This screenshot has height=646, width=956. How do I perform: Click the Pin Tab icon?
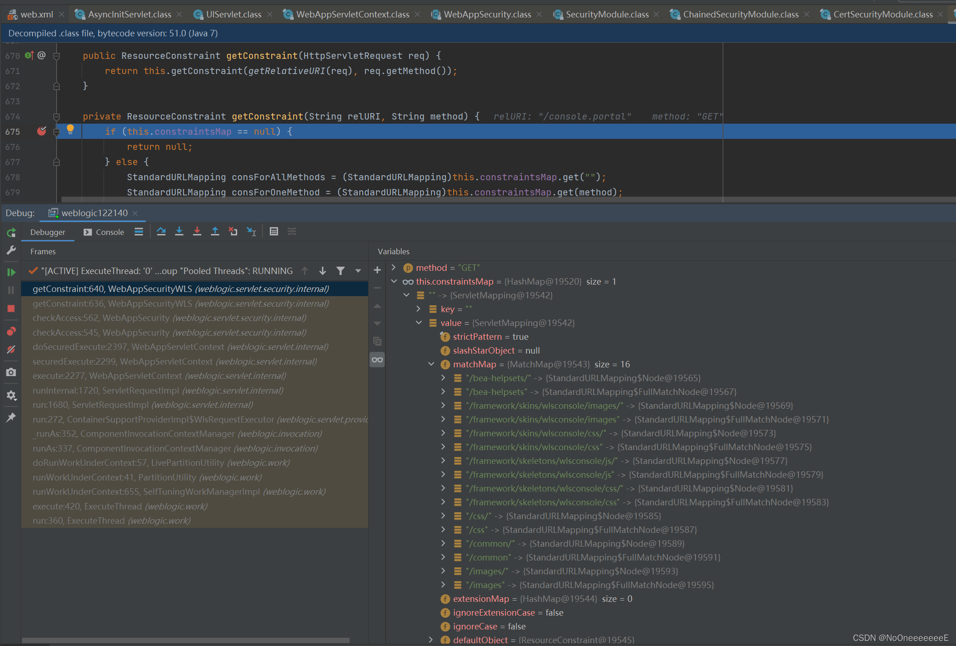pos(11,417)
